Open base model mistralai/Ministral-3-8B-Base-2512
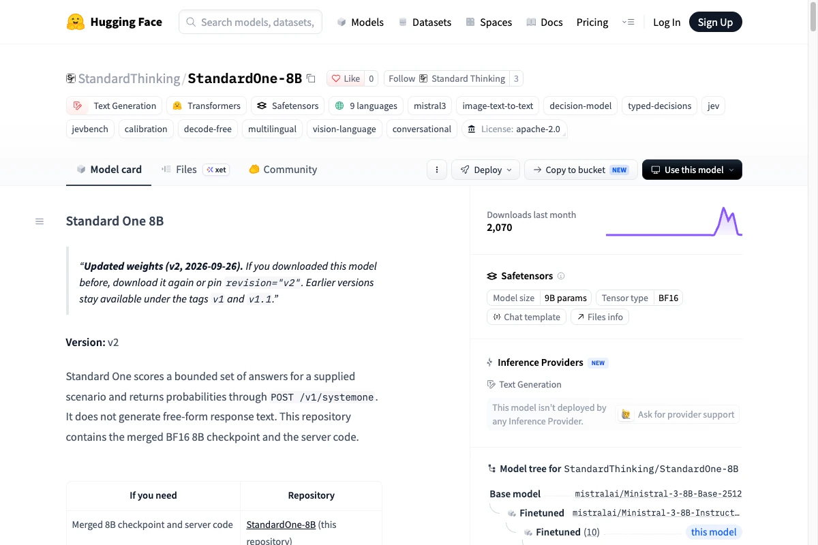Screen dimensions: 818x545 (658, 494)
